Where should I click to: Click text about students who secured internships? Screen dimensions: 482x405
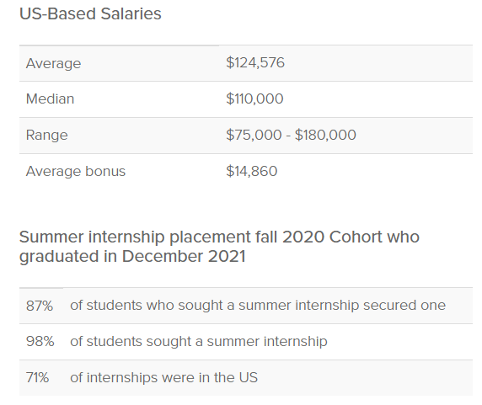click(x=258, y=306)
